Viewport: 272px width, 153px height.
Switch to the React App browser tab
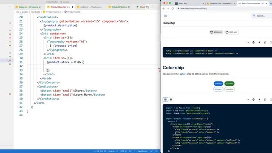pyautogui.click(x=190, y=3)
